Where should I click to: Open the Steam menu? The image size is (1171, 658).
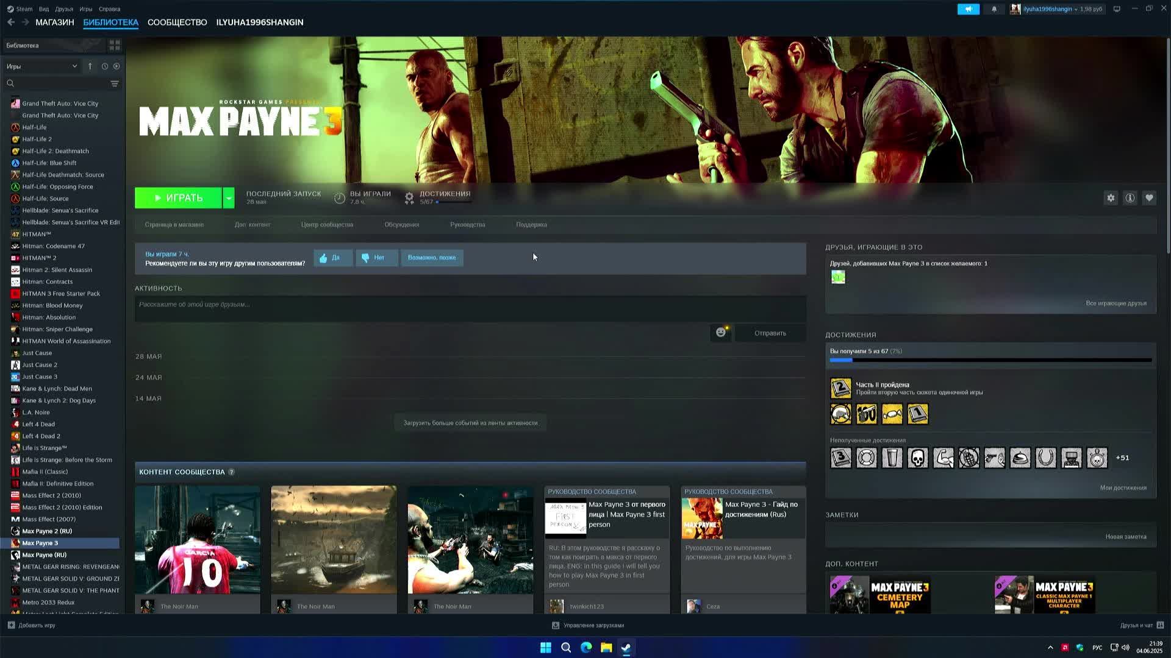click(x=20, y=9)
